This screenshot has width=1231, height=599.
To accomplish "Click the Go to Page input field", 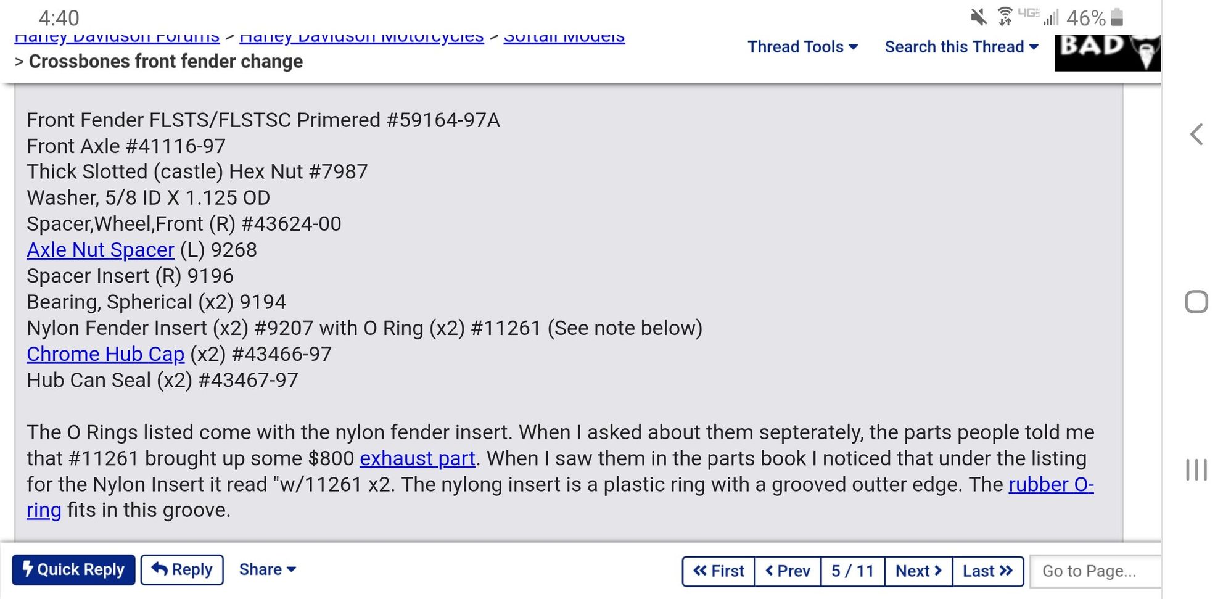I will click(1095, 571).
